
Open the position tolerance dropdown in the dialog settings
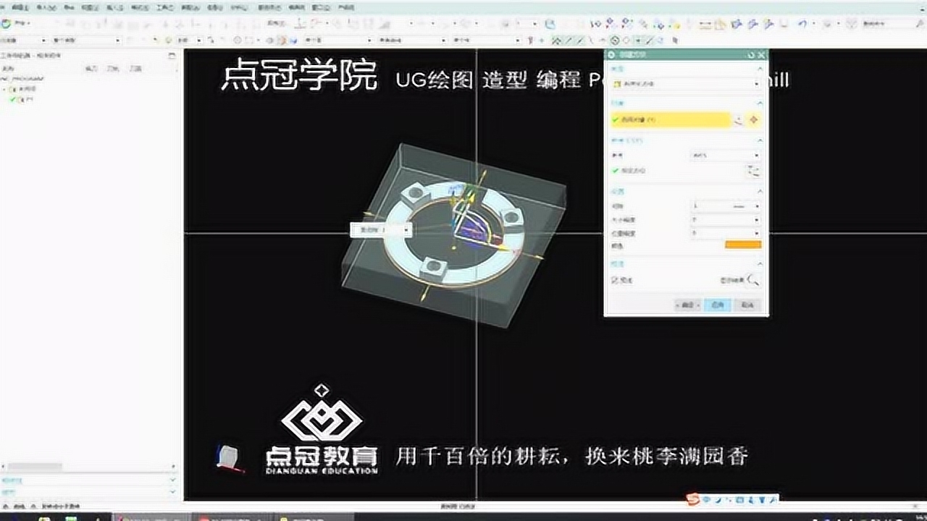(726, 233)
